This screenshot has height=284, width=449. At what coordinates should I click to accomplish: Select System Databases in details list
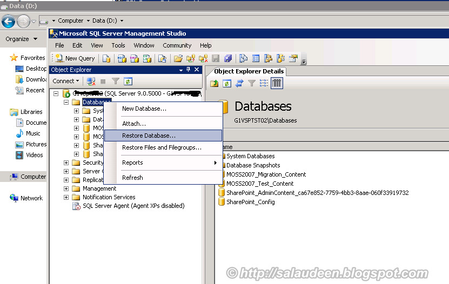click(250, 156)
